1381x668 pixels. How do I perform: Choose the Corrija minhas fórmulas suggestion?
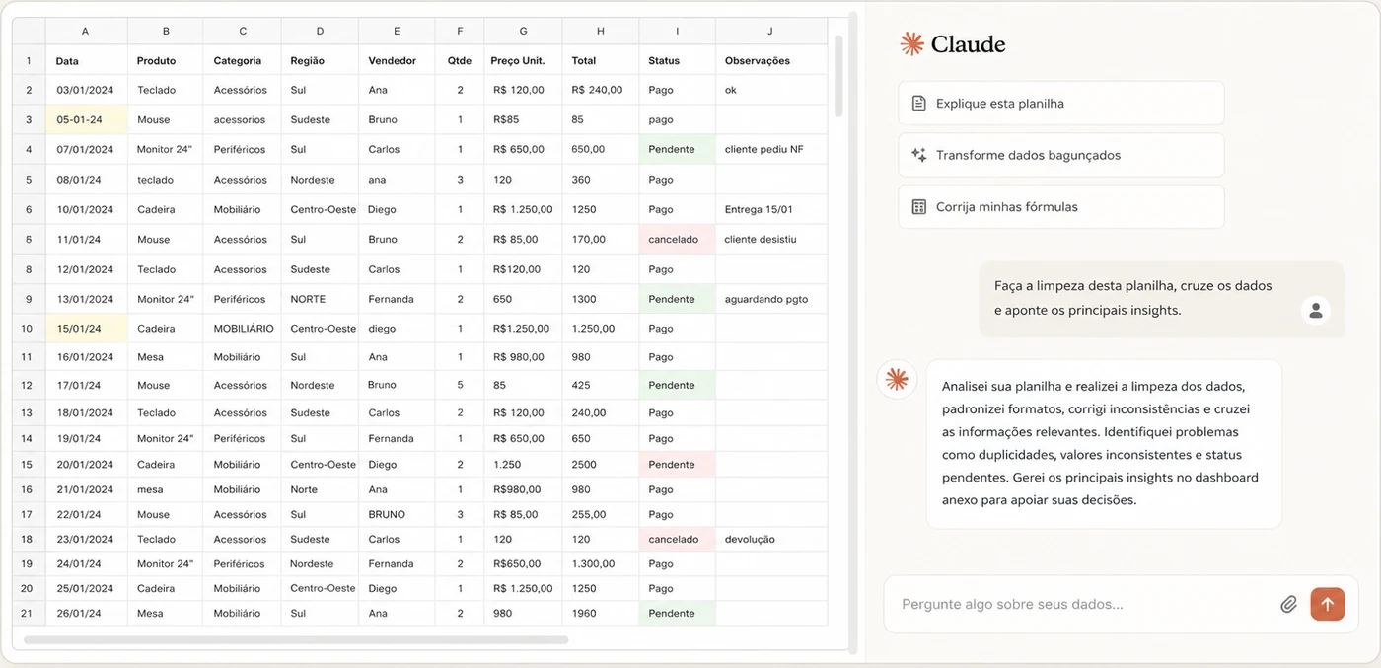coord(1061,206)
